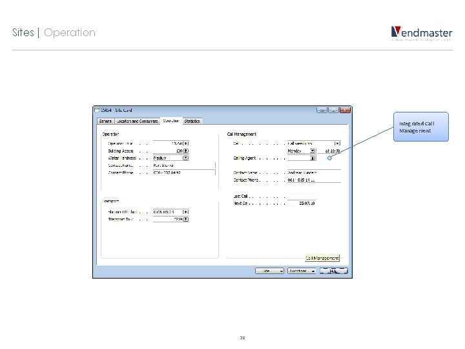Expand the Call weekly on dropdown
The image size is (465, 349).
click(338, 143)
